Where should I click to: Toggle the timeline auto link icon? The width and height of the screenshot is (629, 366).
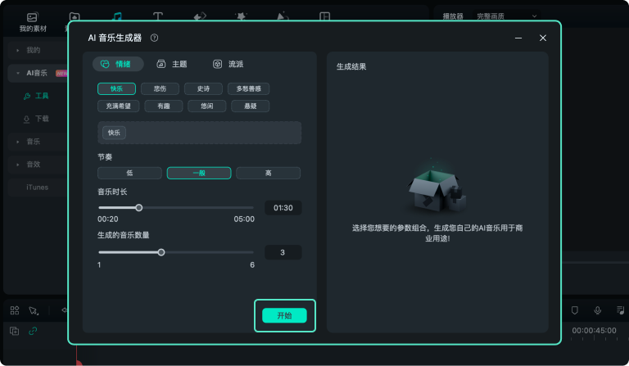[x=33, y=331]
